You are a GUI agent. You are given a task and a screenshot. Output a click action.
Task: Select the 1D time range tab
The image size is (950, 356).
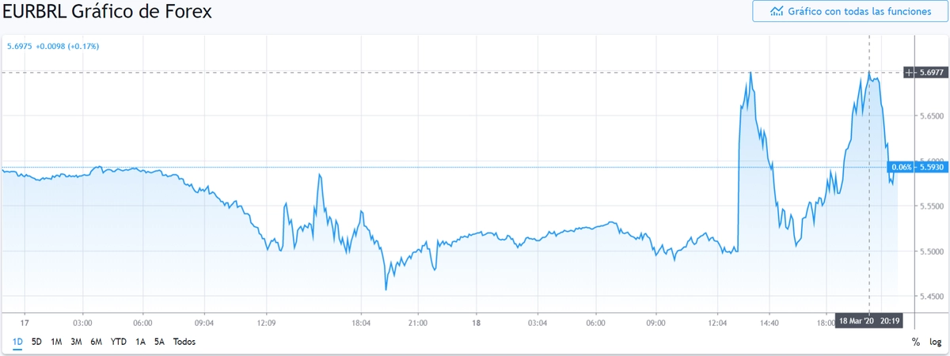(x=17, y=342)
